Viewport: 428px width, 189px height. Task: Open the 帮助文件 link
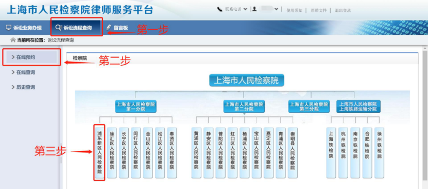coord(318,10)
